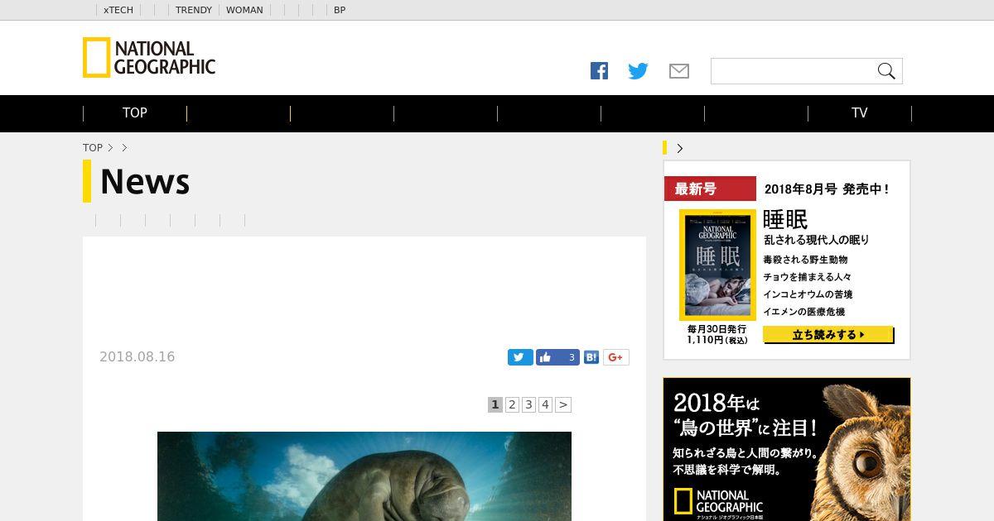Viewport: 994px width, 521px height.
Task: Go to pagination page 3
Action: pyautogui.click(x=528, y=404)
